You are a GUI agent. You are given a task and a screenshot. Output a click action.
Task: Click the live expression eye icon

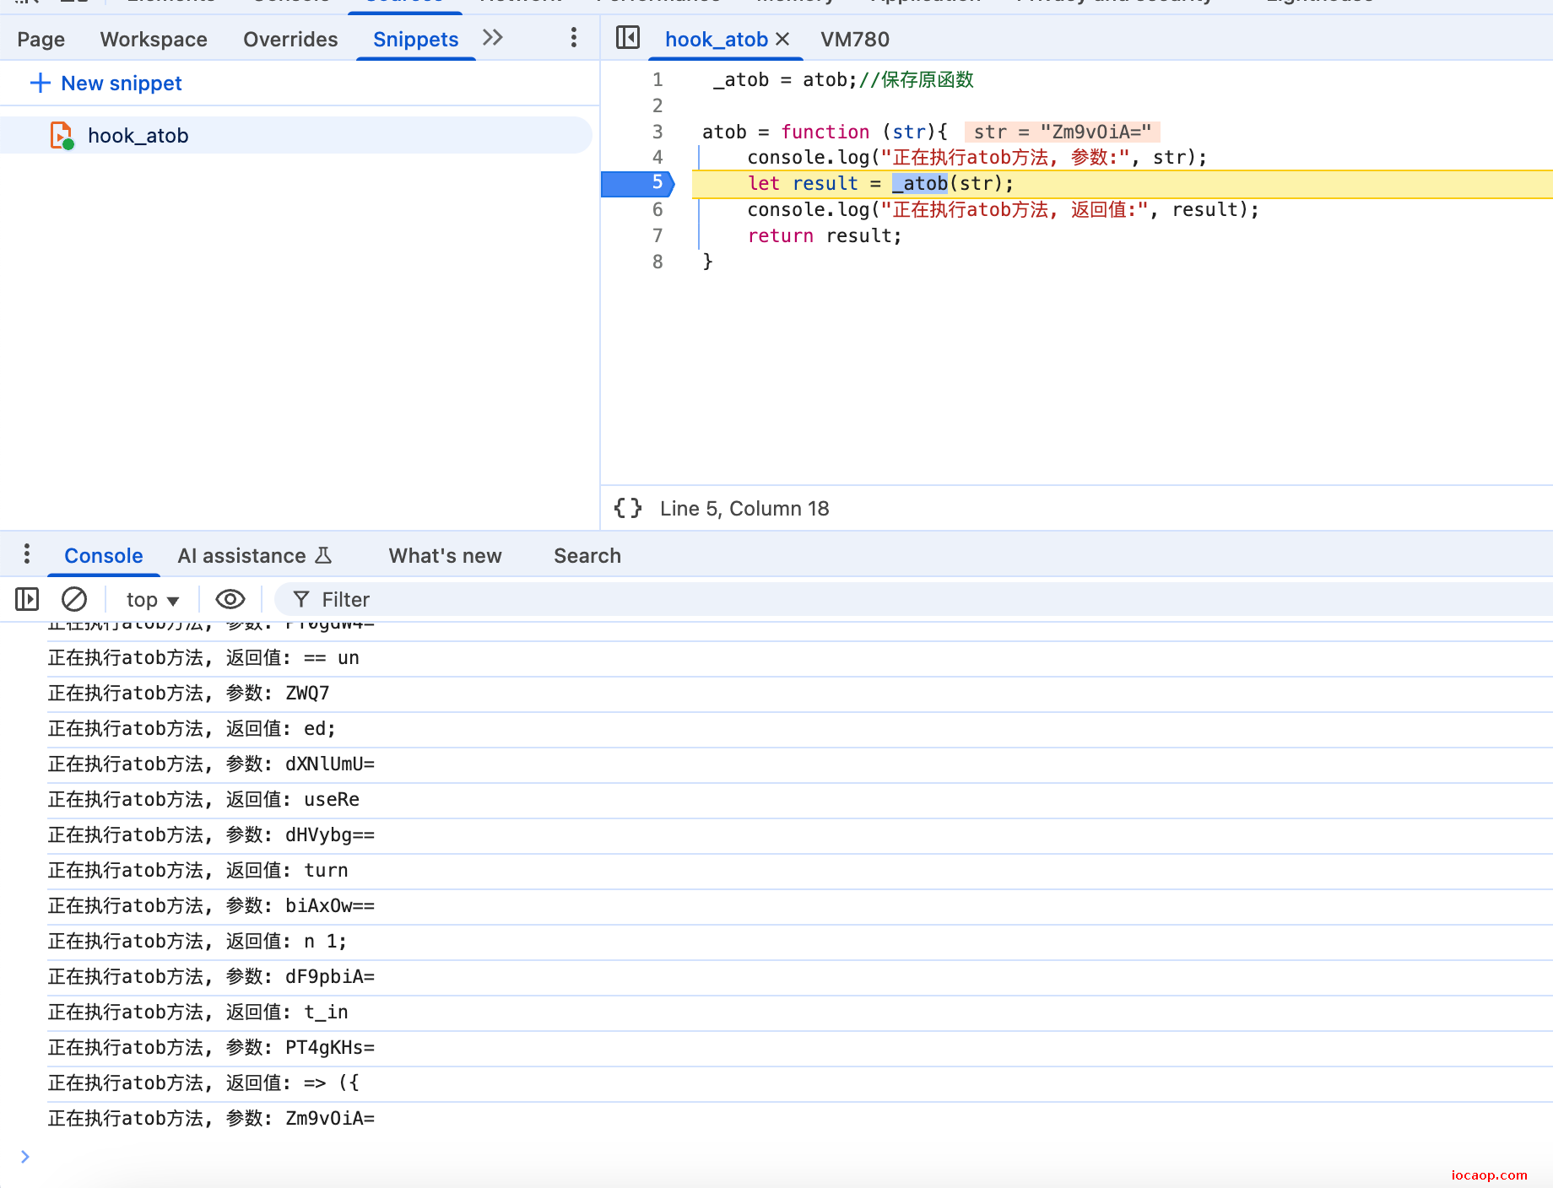pyautogui.click(x=230, y=600)
